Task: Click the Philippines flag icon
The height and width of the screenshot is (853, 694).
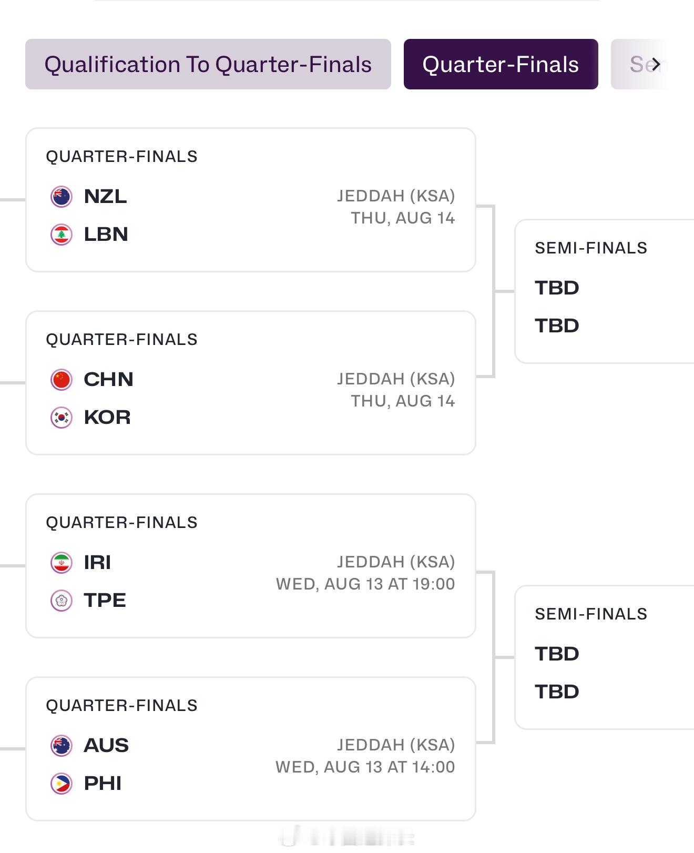Action: click(62, 784)
